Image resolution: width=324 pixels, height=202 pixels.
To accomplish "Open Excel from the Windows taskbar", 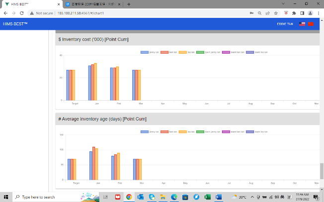I will [207, 197].
